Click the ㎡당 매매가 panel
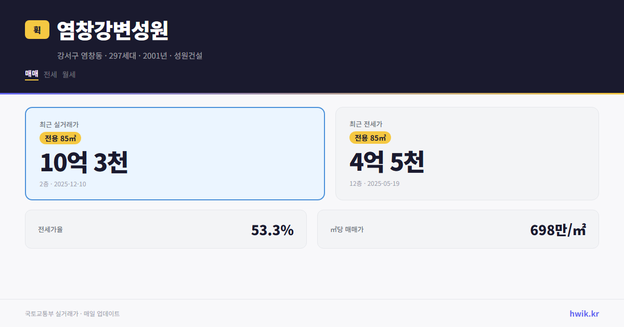This screenshot has height=327, width=624. (458, 229)
